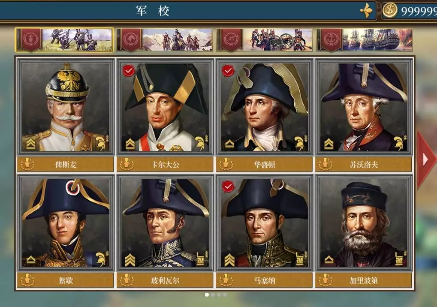Open the artillery generals tab
The height and width of the screenshot is (307, 437).
coord(265,39)
